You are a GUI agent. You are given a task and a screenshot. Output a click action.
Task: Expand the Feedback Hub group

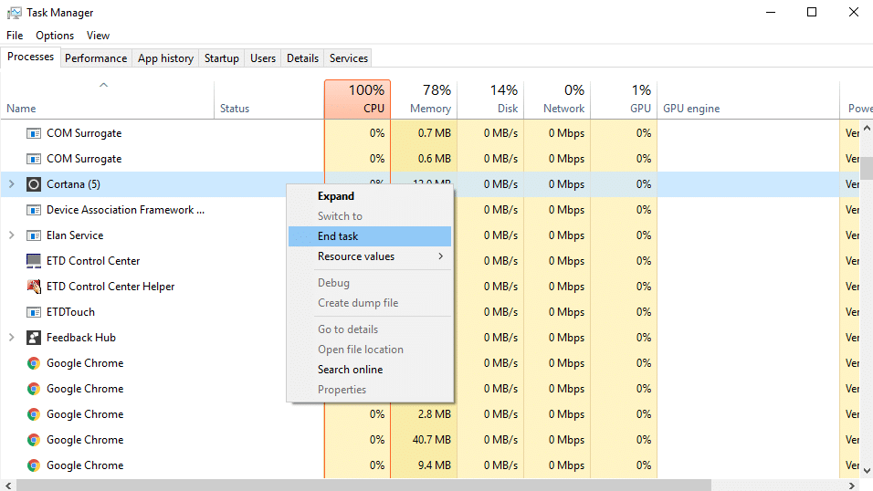click(x=11, y=338)
